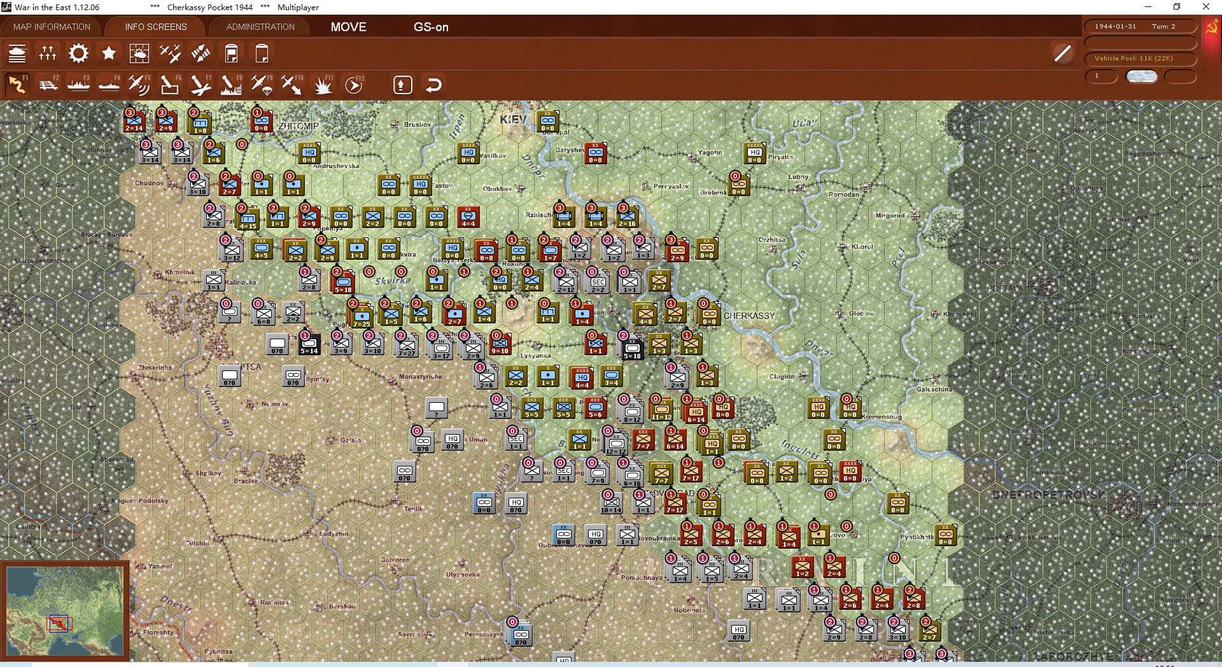Select the 4=15 unit counter
Screen dimensions: 1222x667
[248, 219]
